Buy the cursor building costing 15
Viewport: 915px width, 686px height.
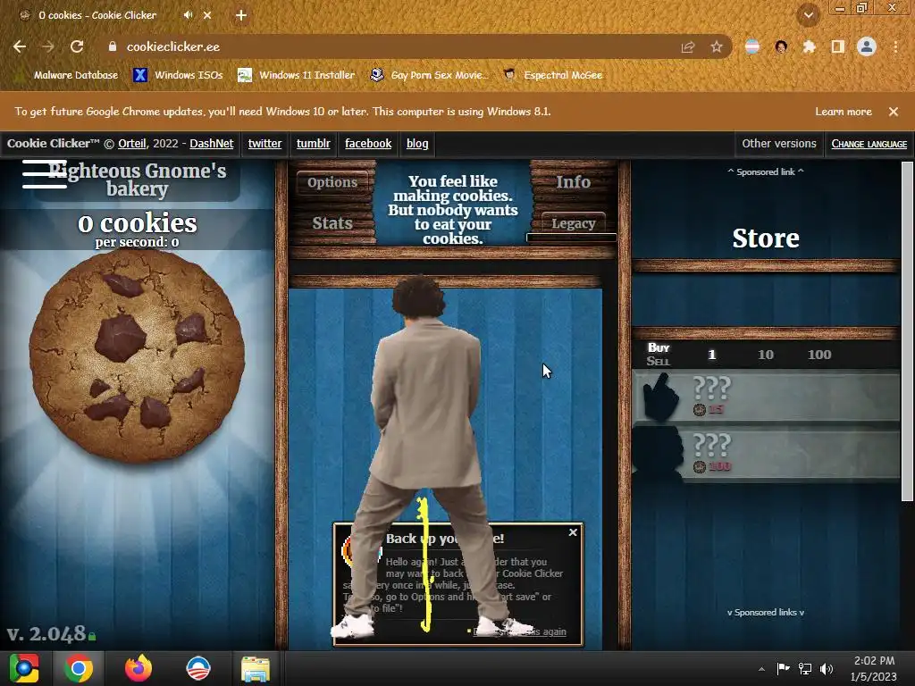[x=766, y=396]
